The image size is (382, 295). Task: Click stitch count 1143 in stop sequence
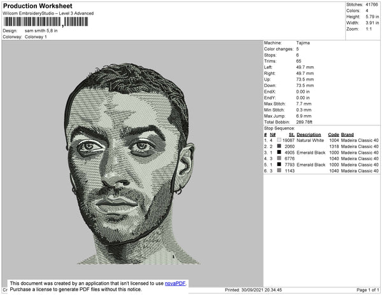[290, 170]
